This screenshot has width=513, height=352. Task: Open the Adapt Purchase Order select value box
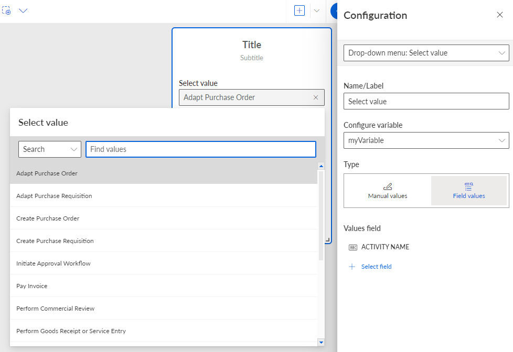click(x=252, y=97)
